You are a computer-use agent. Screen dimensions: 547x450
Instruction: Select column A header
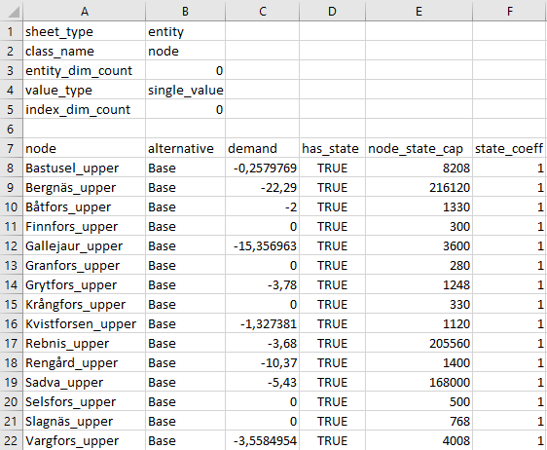point(85,11)
